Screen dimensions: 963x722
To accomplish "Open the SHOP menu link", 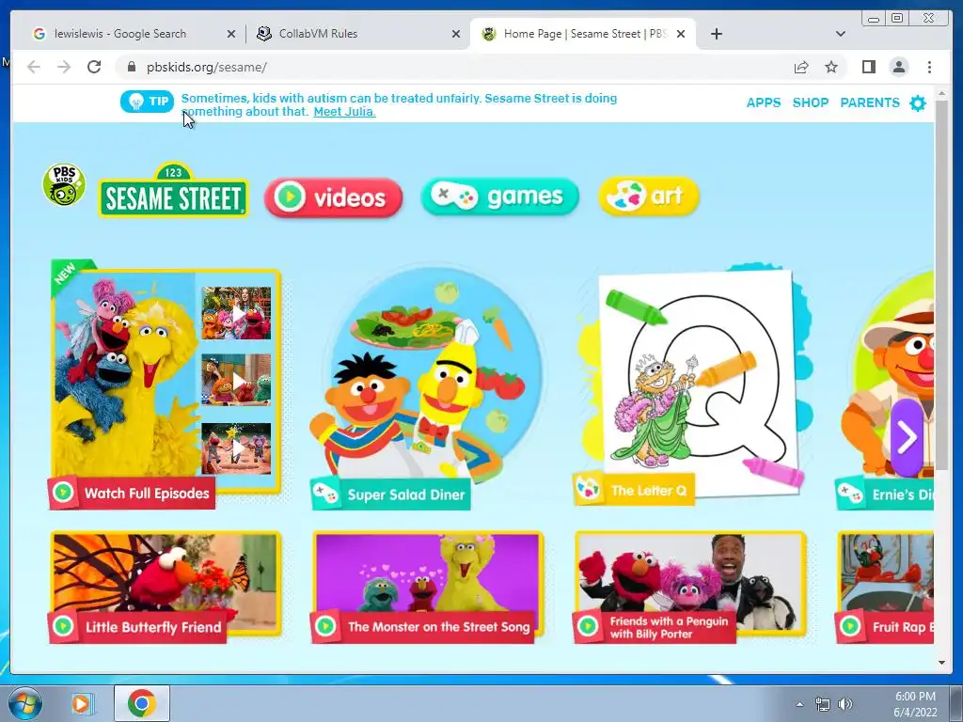I will click(x=811, y=102).
